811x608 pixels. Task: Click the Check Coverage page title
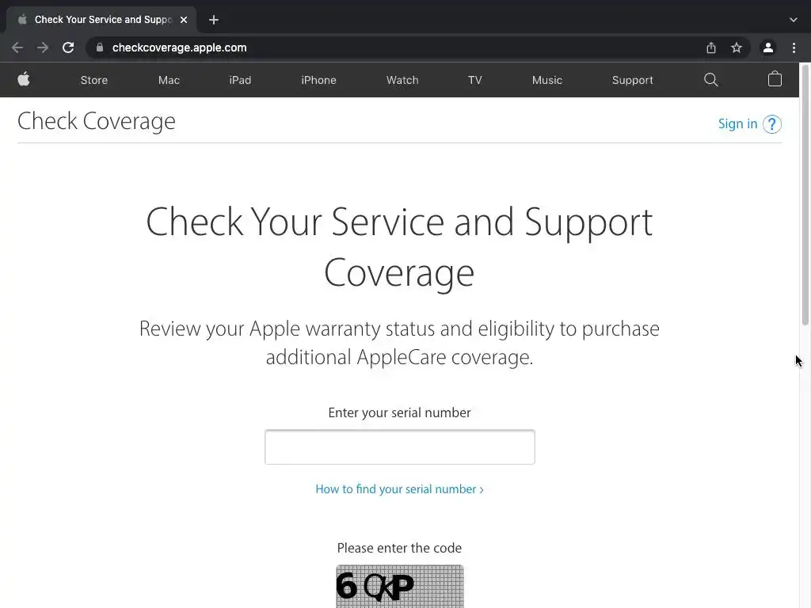[x=96, y=121]
